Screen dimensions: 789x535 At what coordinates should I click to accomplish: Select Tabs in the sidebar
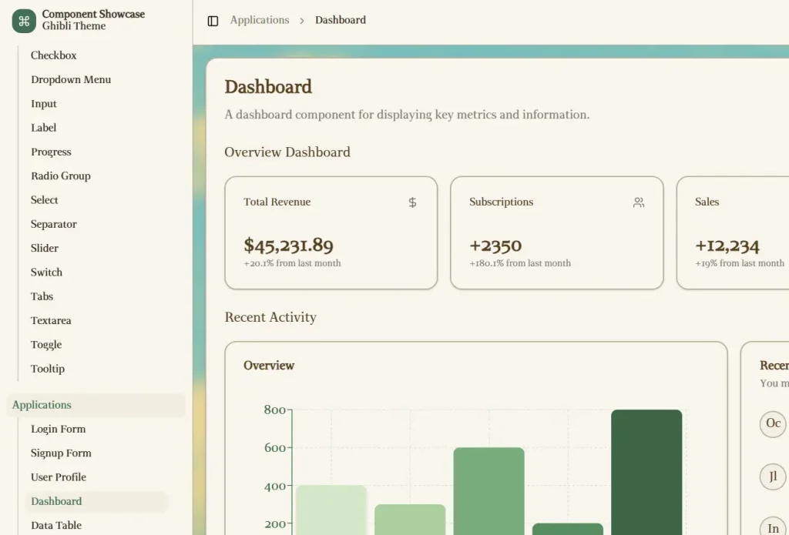(x=42, y=296)
